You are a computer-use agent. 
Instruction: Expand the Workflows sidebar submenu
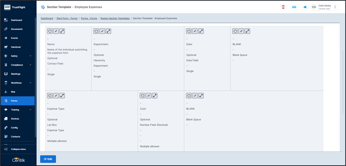coord(30,83)
